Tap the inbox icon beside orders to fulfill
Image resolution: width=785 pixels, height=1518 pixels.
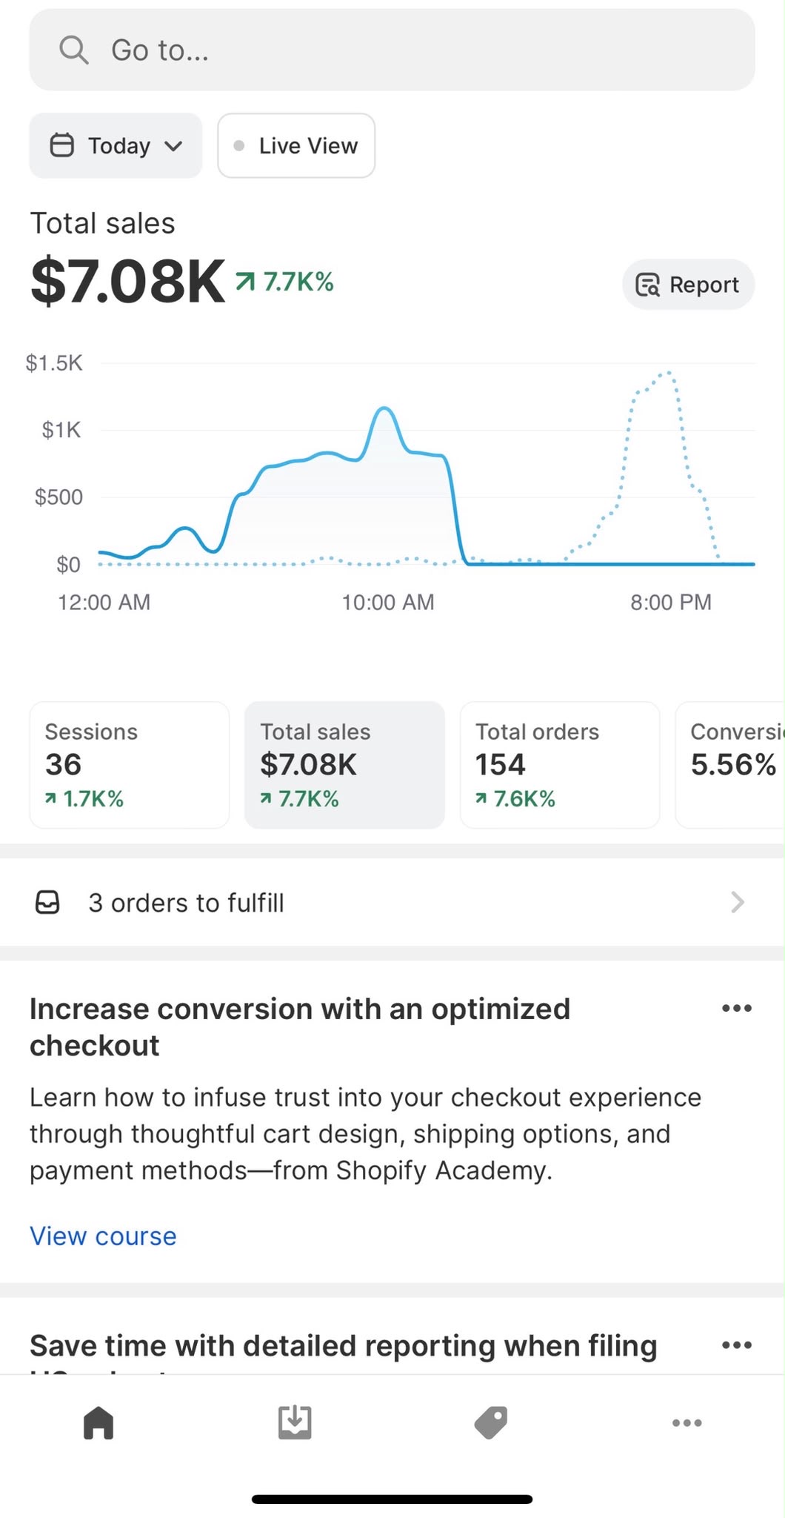tap(48, 902)
